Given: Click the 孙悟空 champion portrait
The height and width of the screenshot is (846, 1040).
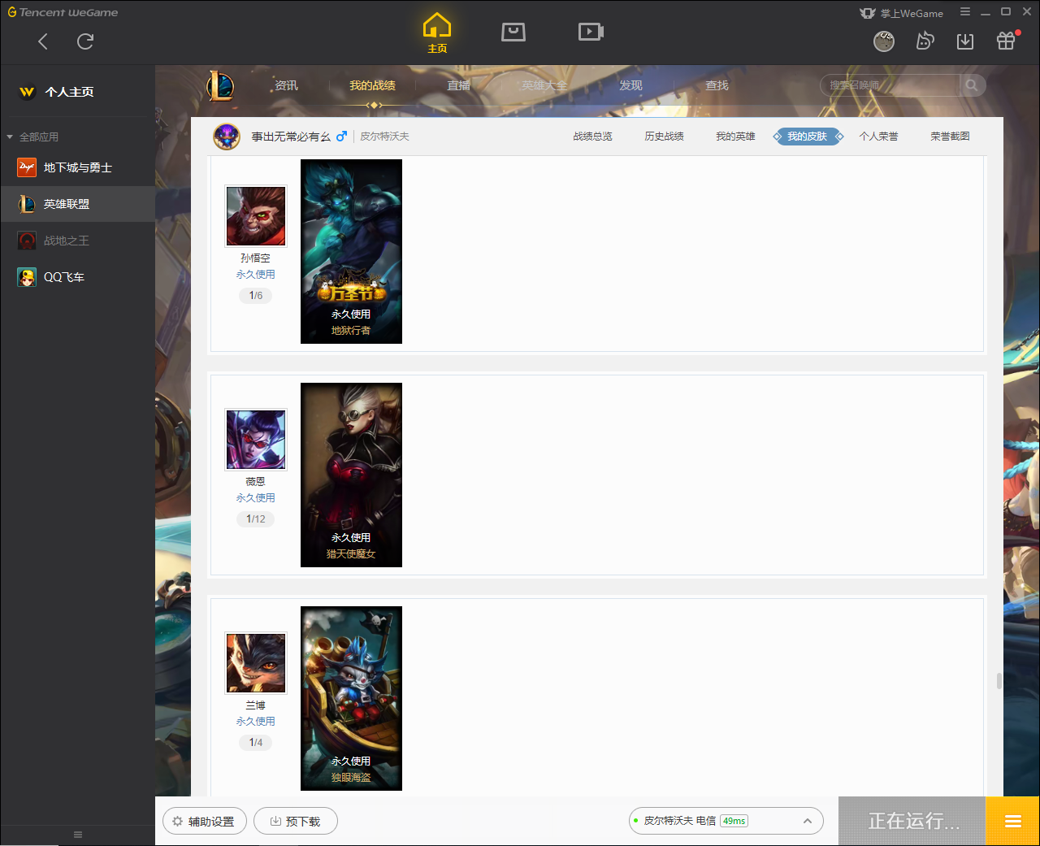Looking at the screenshot, I should [x=256, y=216].
